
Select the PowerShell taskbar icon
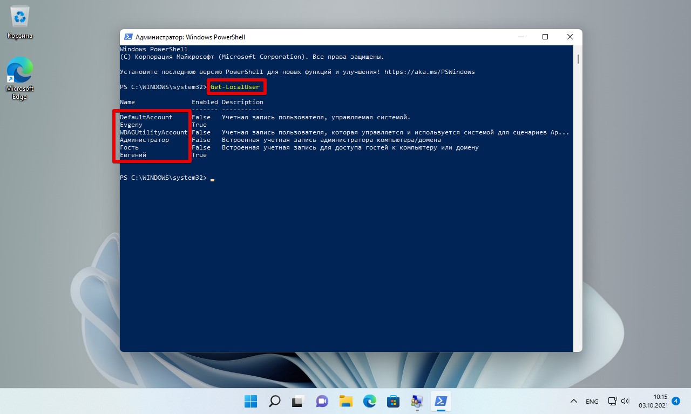(x=441, y=401)
